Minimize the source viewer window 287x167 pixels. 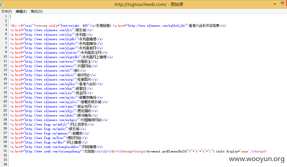click(x=275, y=4)
